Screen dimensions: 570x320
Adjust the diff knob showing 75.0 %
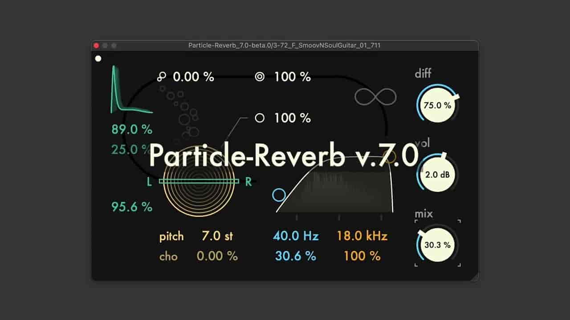437,105
